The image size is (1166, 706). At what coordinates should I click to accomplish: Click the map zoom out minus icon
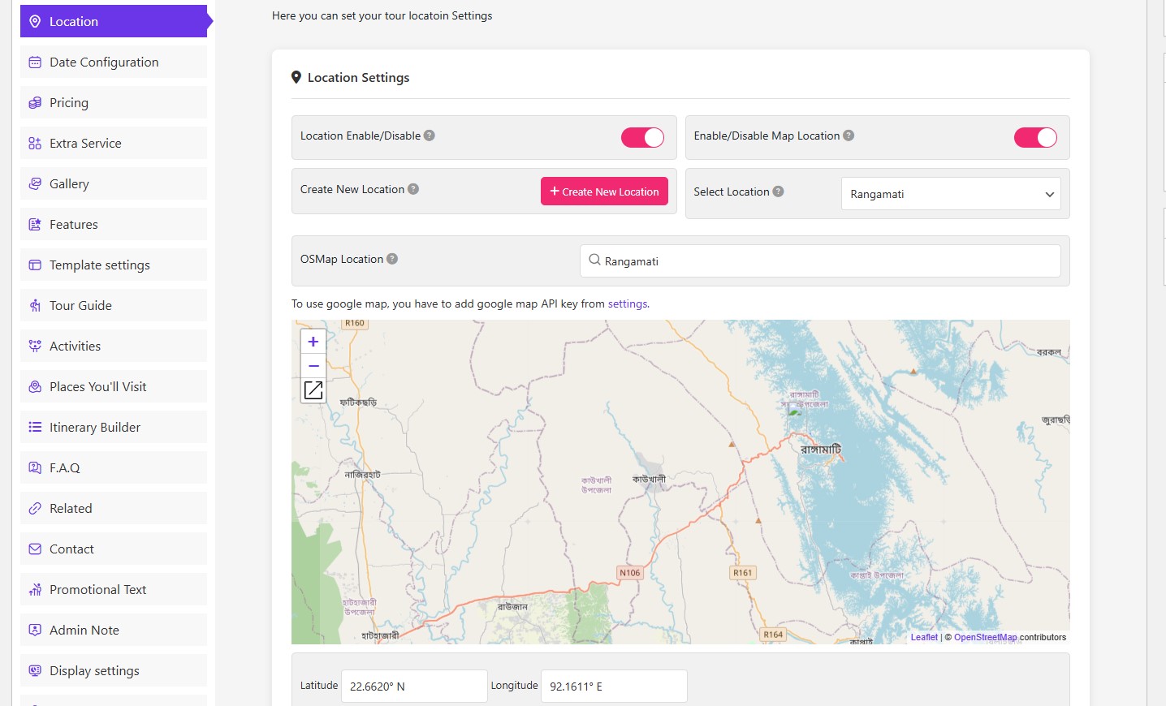[x=313, y=366]
